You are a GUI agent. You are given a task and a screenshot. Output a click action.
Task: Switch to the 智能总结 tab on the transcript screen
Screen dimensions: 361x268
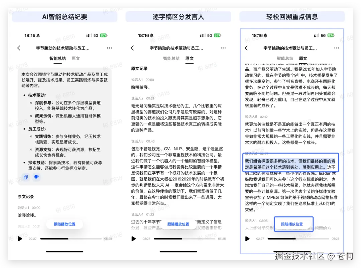click(x=171, y=58)
